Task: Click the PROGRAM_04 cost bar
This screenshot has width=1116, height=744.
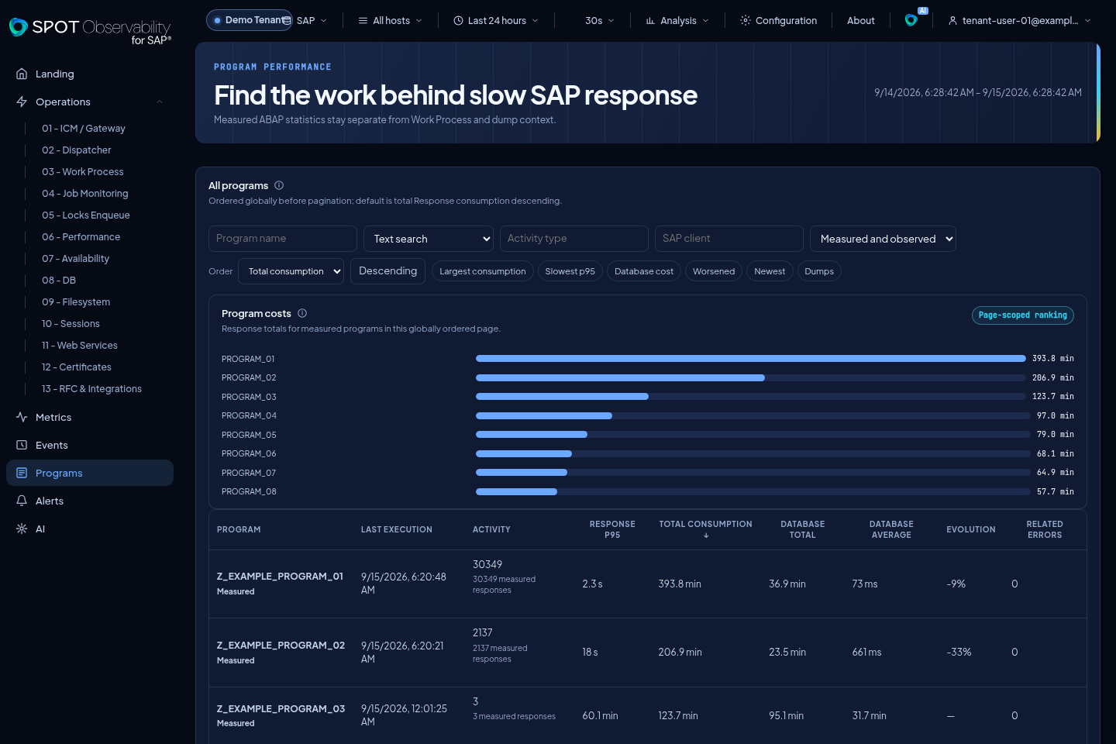Action: click(x=544, y=416)
